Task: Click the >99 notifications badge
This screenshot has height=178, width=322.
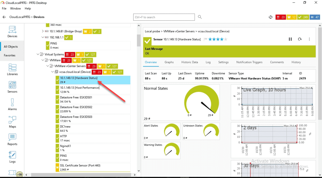Action: [19, 174]
